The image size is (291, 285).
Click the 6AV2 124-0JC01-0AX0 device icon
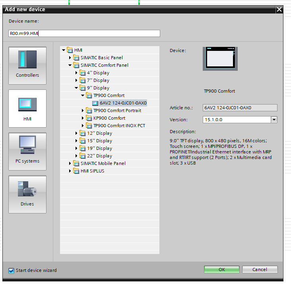pyautogui.click(x=95, y=103)
